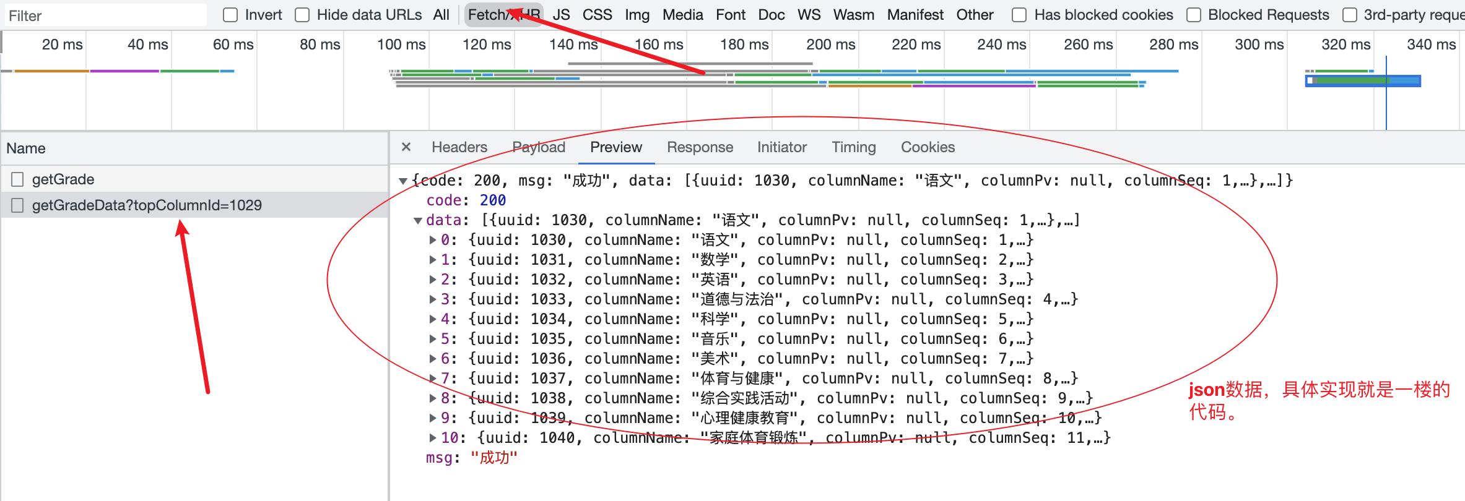Click the msg: "成功" property
The image size is (1465, 501).
coord(472,458)
